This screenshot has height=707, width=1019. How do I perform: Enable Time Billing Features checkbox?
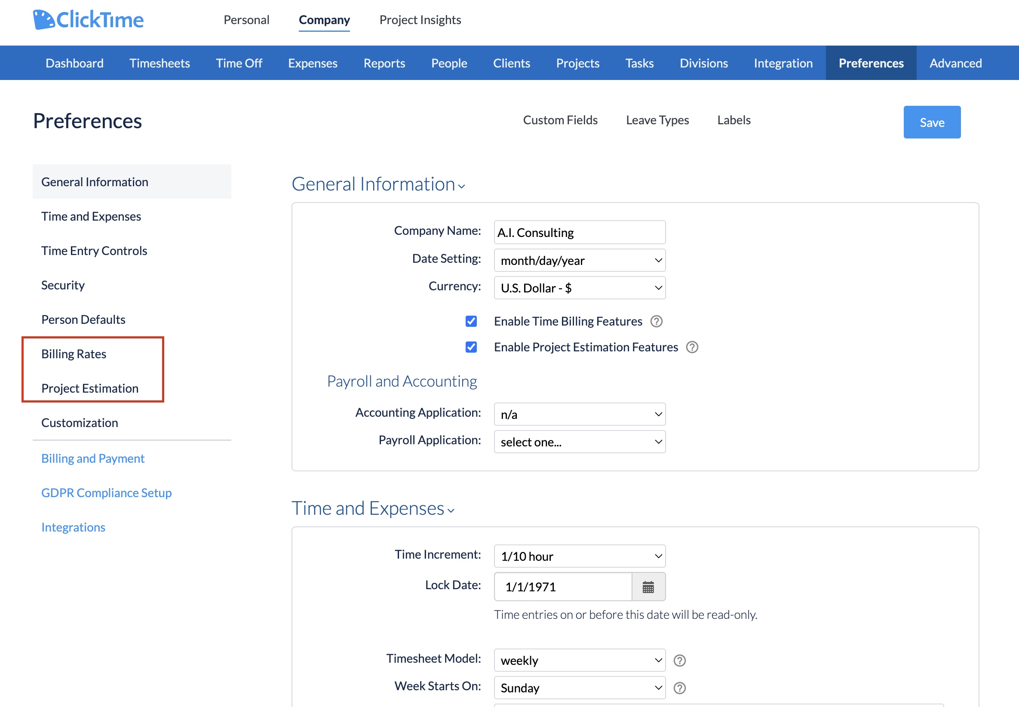tap(471, 321)
